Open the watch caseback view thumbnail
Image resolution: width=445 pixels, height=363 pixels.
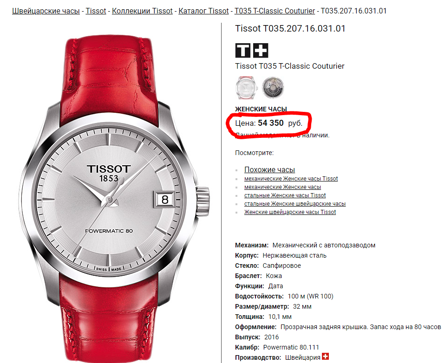[273, 87]
